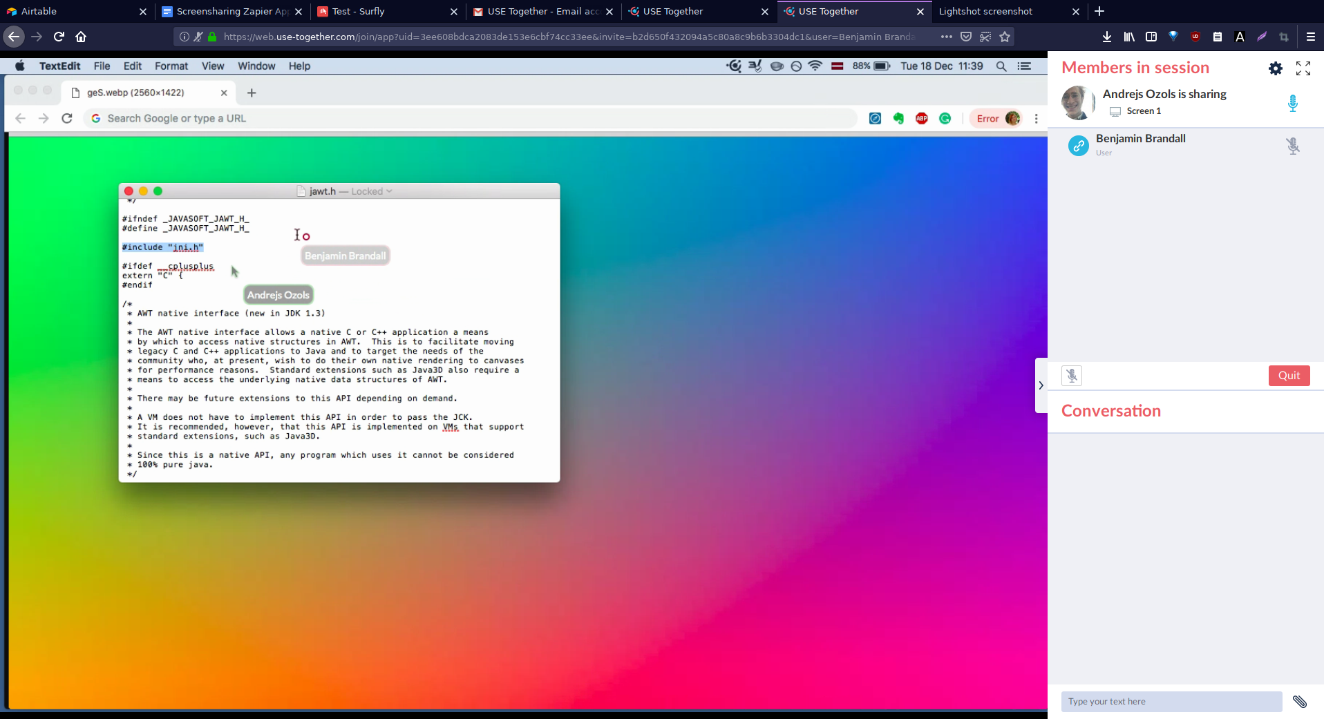
Task: Click Chrome's 'Search Google or type a URL' box
Action: pos(470,119)
